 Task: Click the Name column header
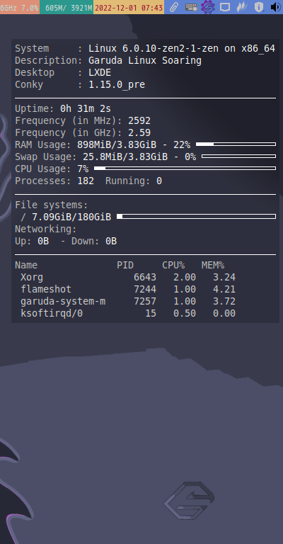26,265
